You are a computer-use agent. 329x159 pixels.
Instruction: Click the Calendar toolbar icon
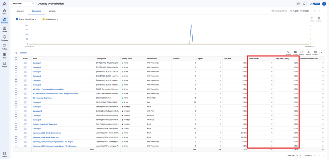click(x=315, y=53)
